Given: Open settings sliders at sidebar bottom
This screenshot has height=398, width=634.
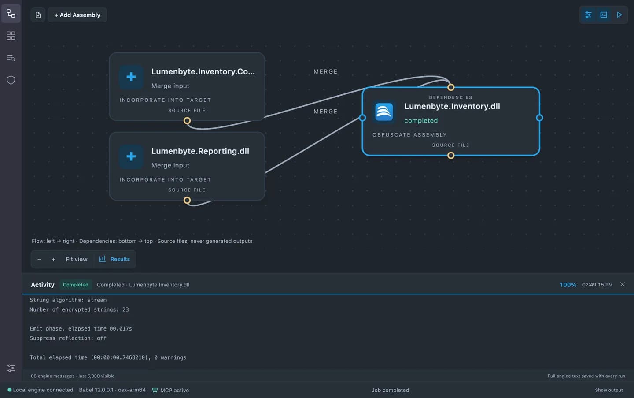Looking at the screenshot, I should pyautogui.click(x=11, y=368).
